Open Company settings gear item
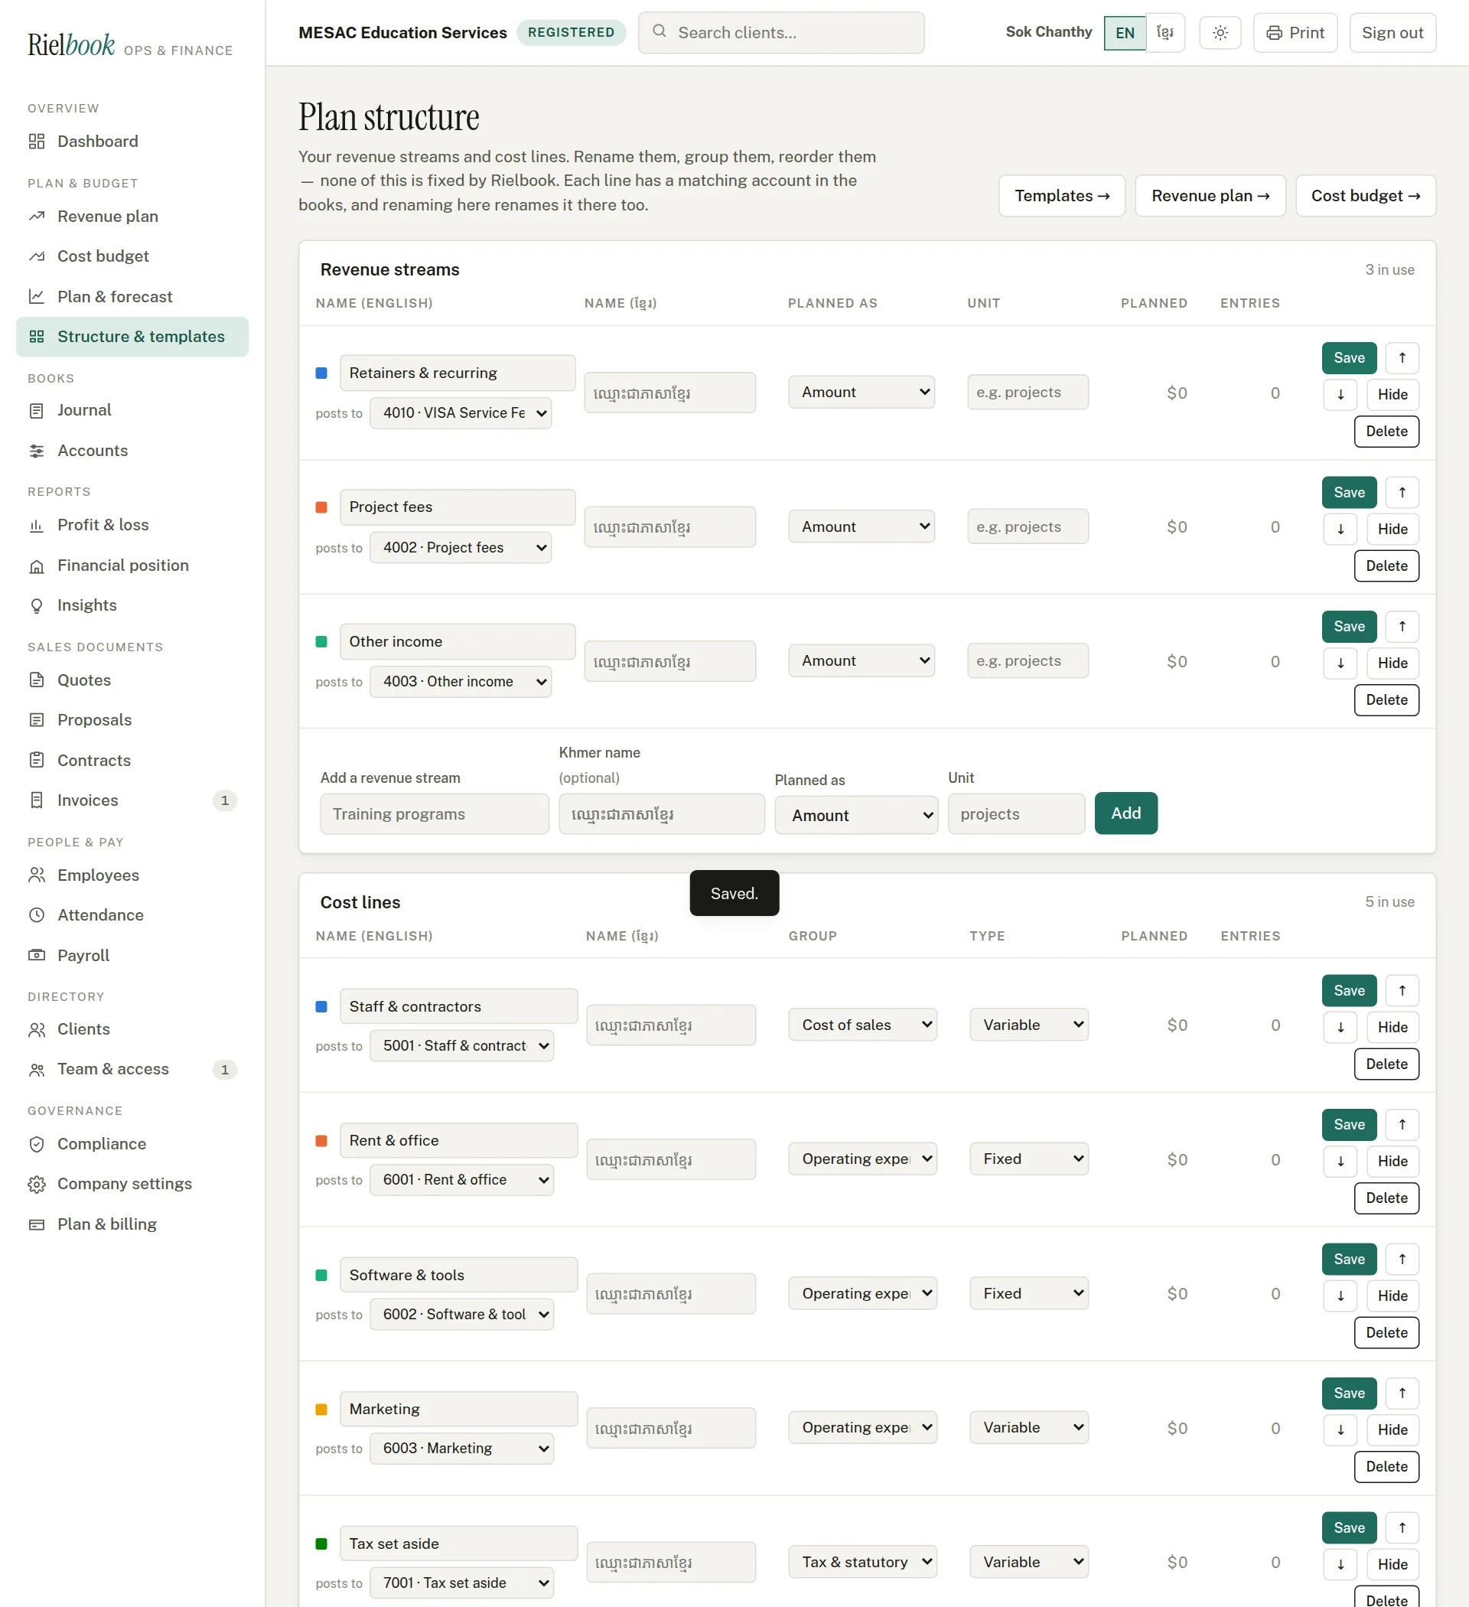1469x1607 pixels. (x=132, y=1184)
